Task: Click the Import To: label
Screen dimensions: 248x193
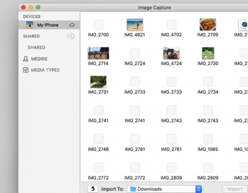Action: 112,189
